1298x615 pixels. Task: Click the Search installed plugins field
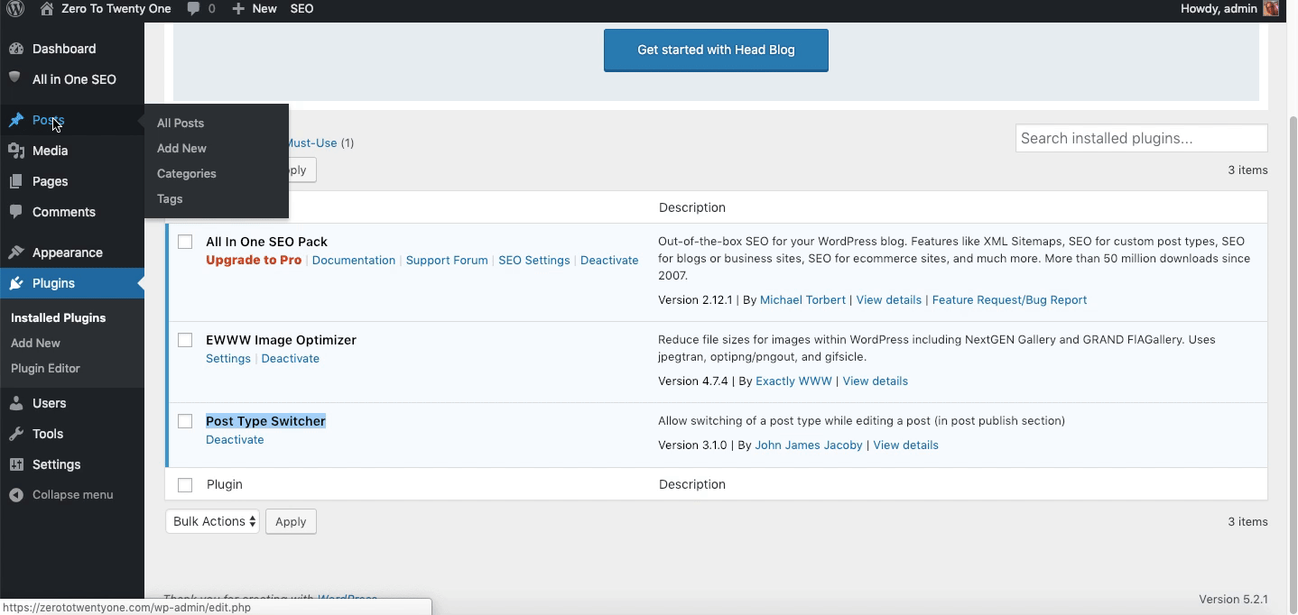point(1141,138)
